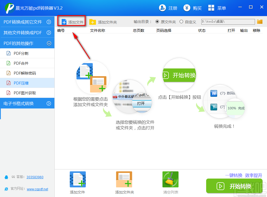The image size is (267, 197).
Task: Click the 电子书格式转换 section header
Action: pos(27,103)
